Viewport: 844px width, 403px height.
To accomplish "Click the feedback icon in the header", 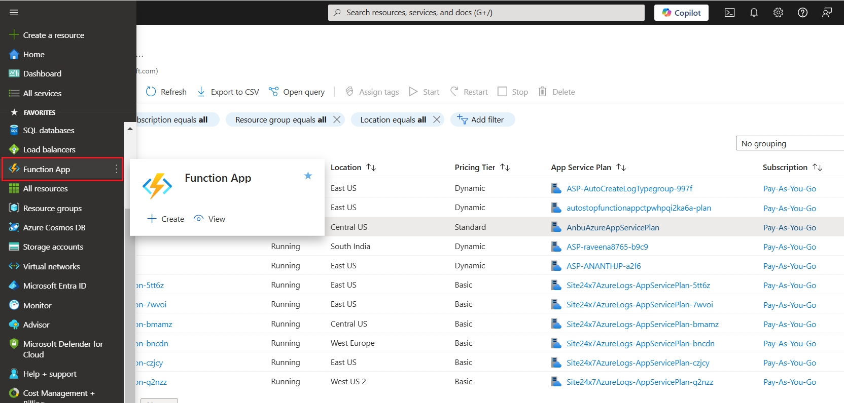I will (x=827, y=13).
